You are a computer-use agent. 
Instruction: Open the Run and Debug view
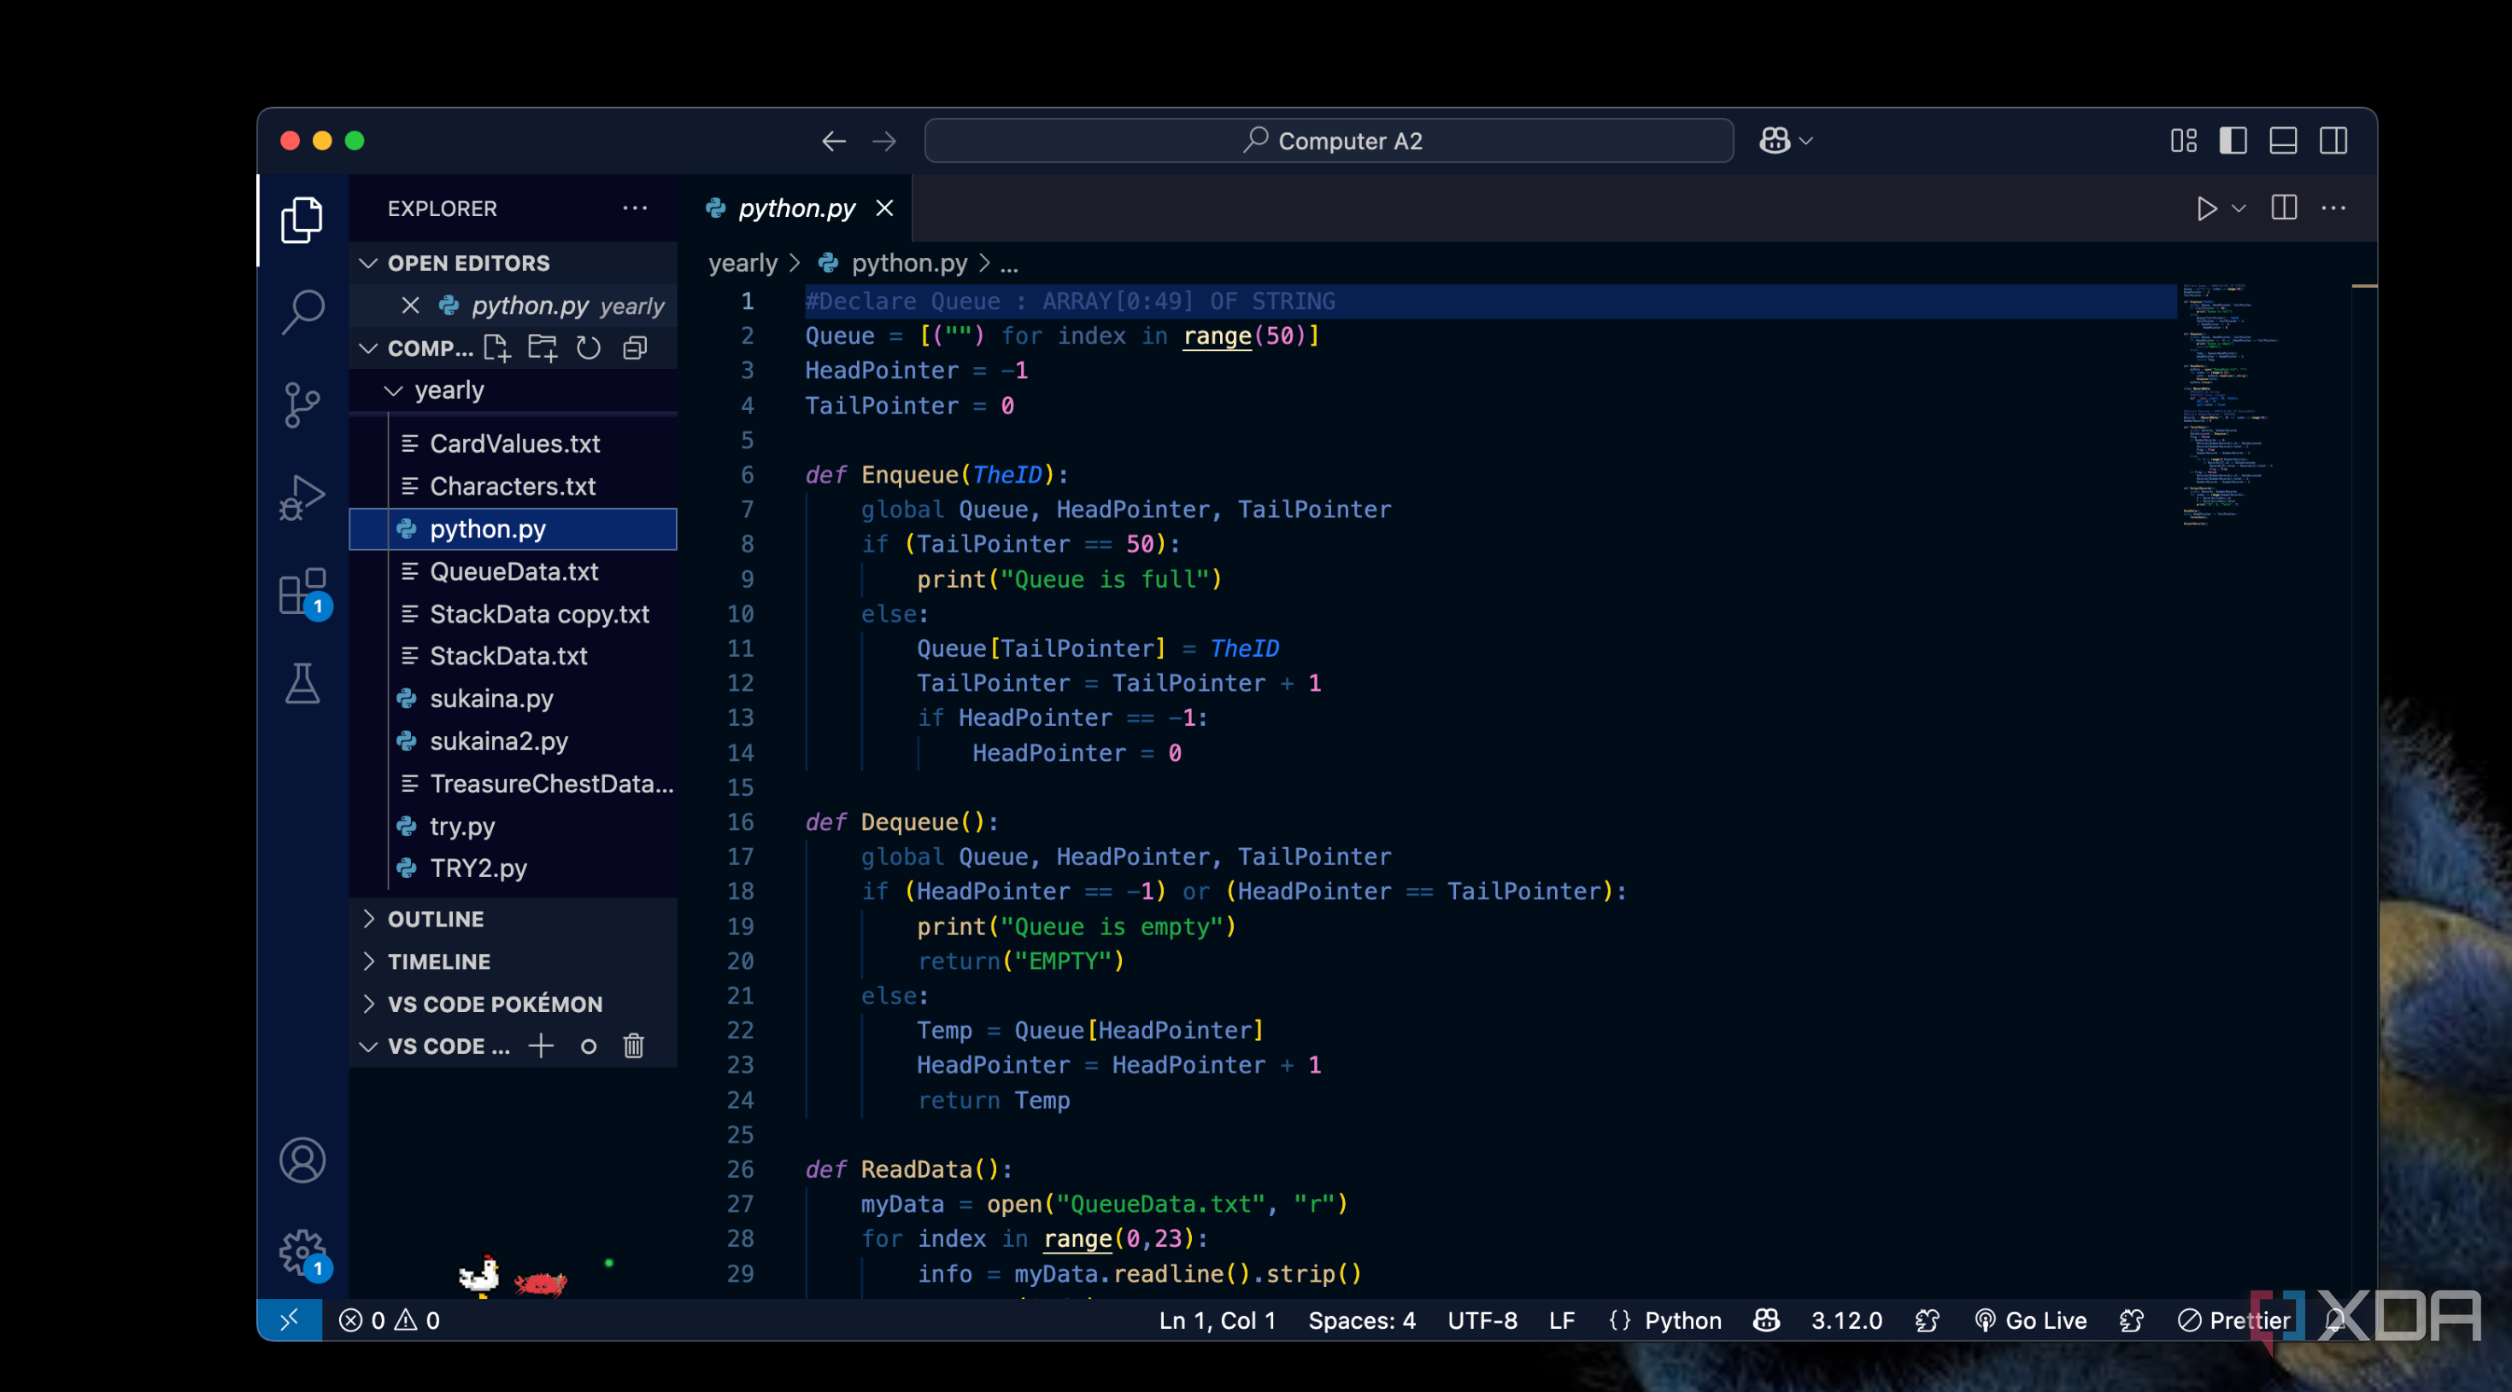click(302, 497)
